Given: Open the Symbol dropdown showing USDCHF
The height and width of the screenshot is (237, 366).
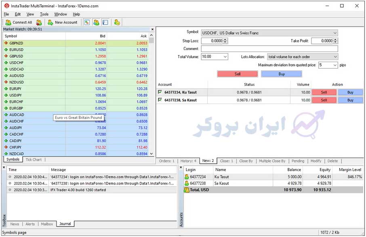Looking at the screenshot, I should pyautogui.click(x=335, y=33).
